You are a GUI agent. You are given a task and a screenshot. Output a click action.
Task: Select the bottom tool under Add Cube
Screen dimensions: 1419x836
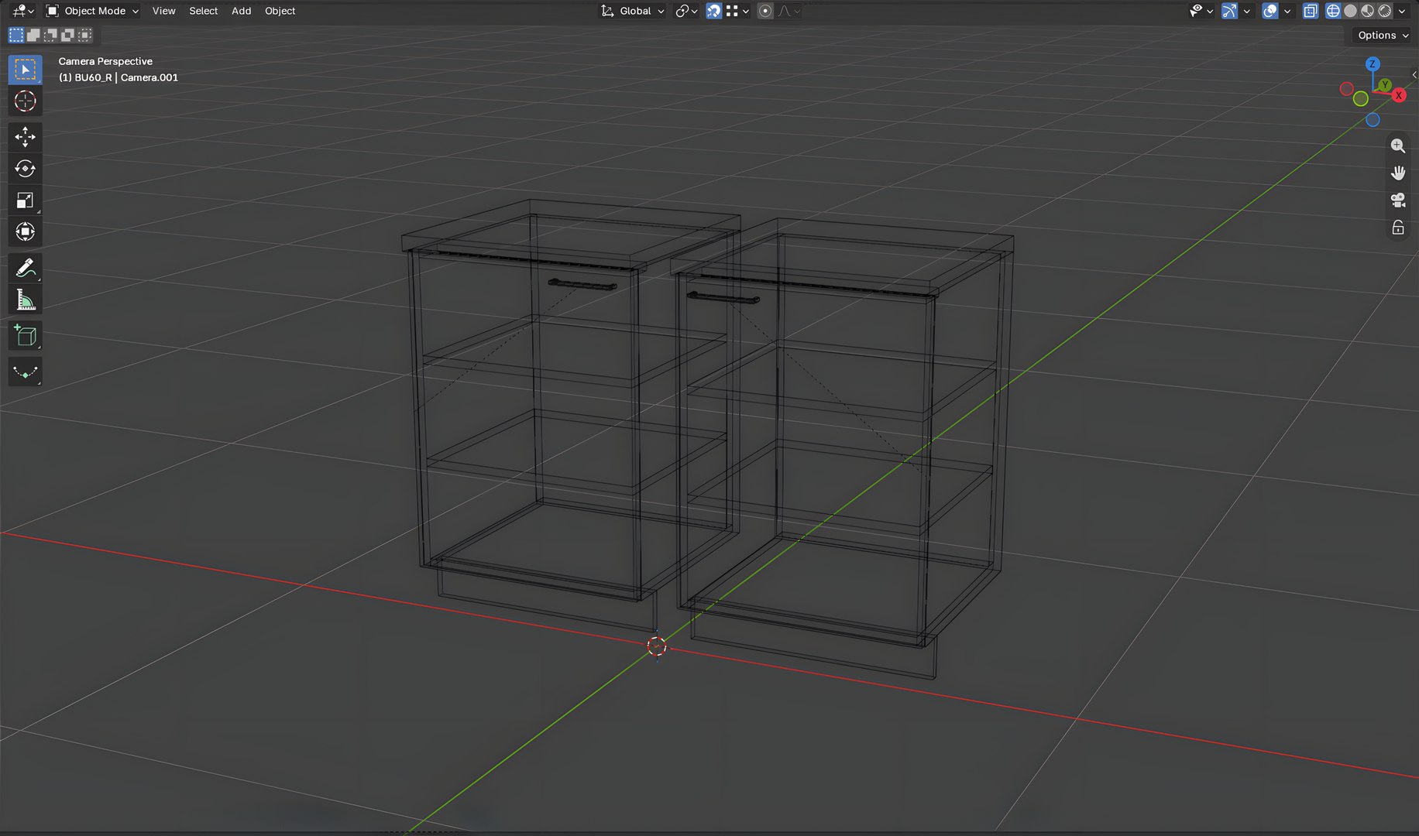[25, 372]
